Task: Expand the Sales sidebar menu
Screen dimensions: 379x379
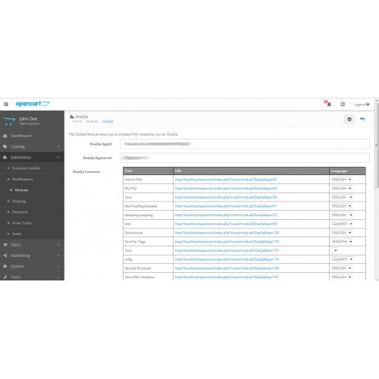Action: (32, 245)
